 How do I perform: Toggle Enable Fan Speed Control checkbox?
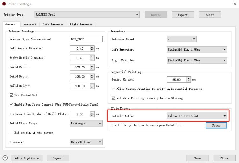pyautogui.click(x=11, y=104)
